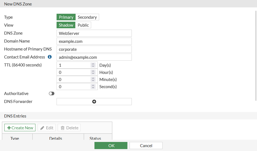Click the Contact Email Address info icon
Viewport: 257px width, 151px height.
coord(50,57)
